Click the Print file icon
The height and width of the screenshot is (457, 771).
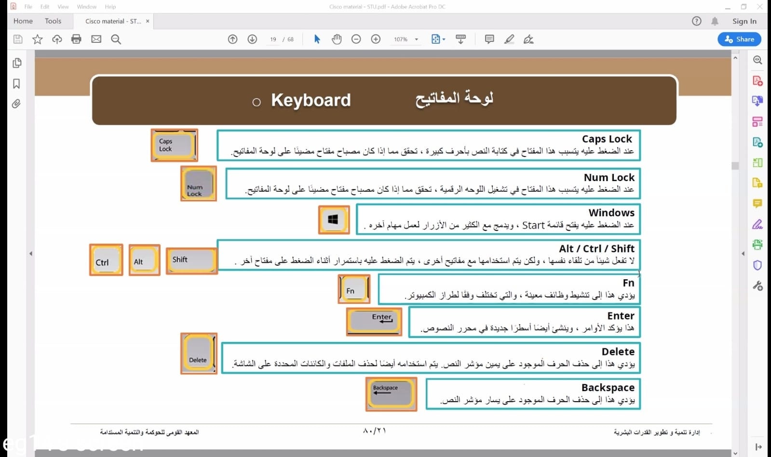(x=76, y=39)
